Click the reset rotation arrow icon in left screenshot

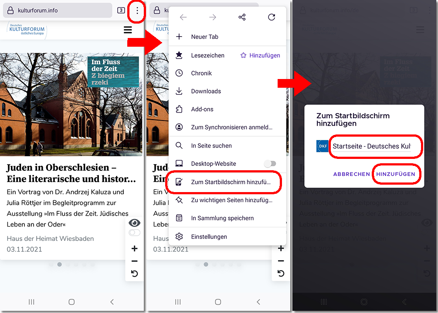[134, 274]
